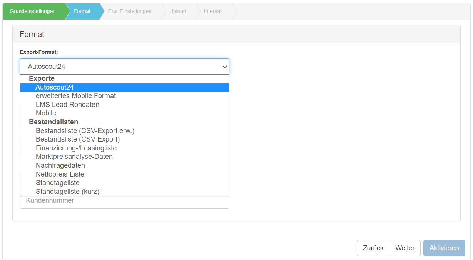Select the Mobile export option

[125, 113]
